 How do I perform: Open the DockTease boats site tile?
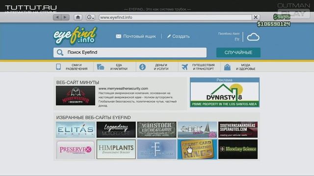pos(197,130)
